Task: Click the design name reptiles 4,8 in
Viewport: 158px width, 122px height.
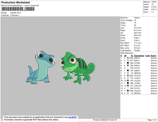Action: tap(16, 13)
